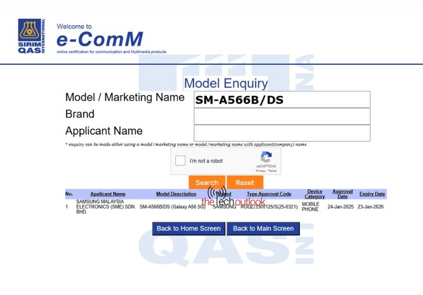Sort by Model Description column header
Image resolution: width=423 pixels, height=295 pixels.
coord(176,194)
